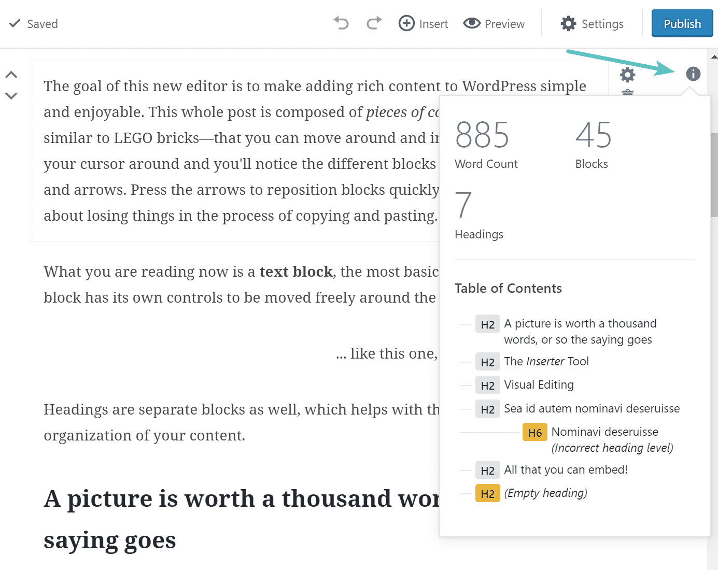Publish the post
The width and height of the screenshot is (718, 570).
coord(682,24)
